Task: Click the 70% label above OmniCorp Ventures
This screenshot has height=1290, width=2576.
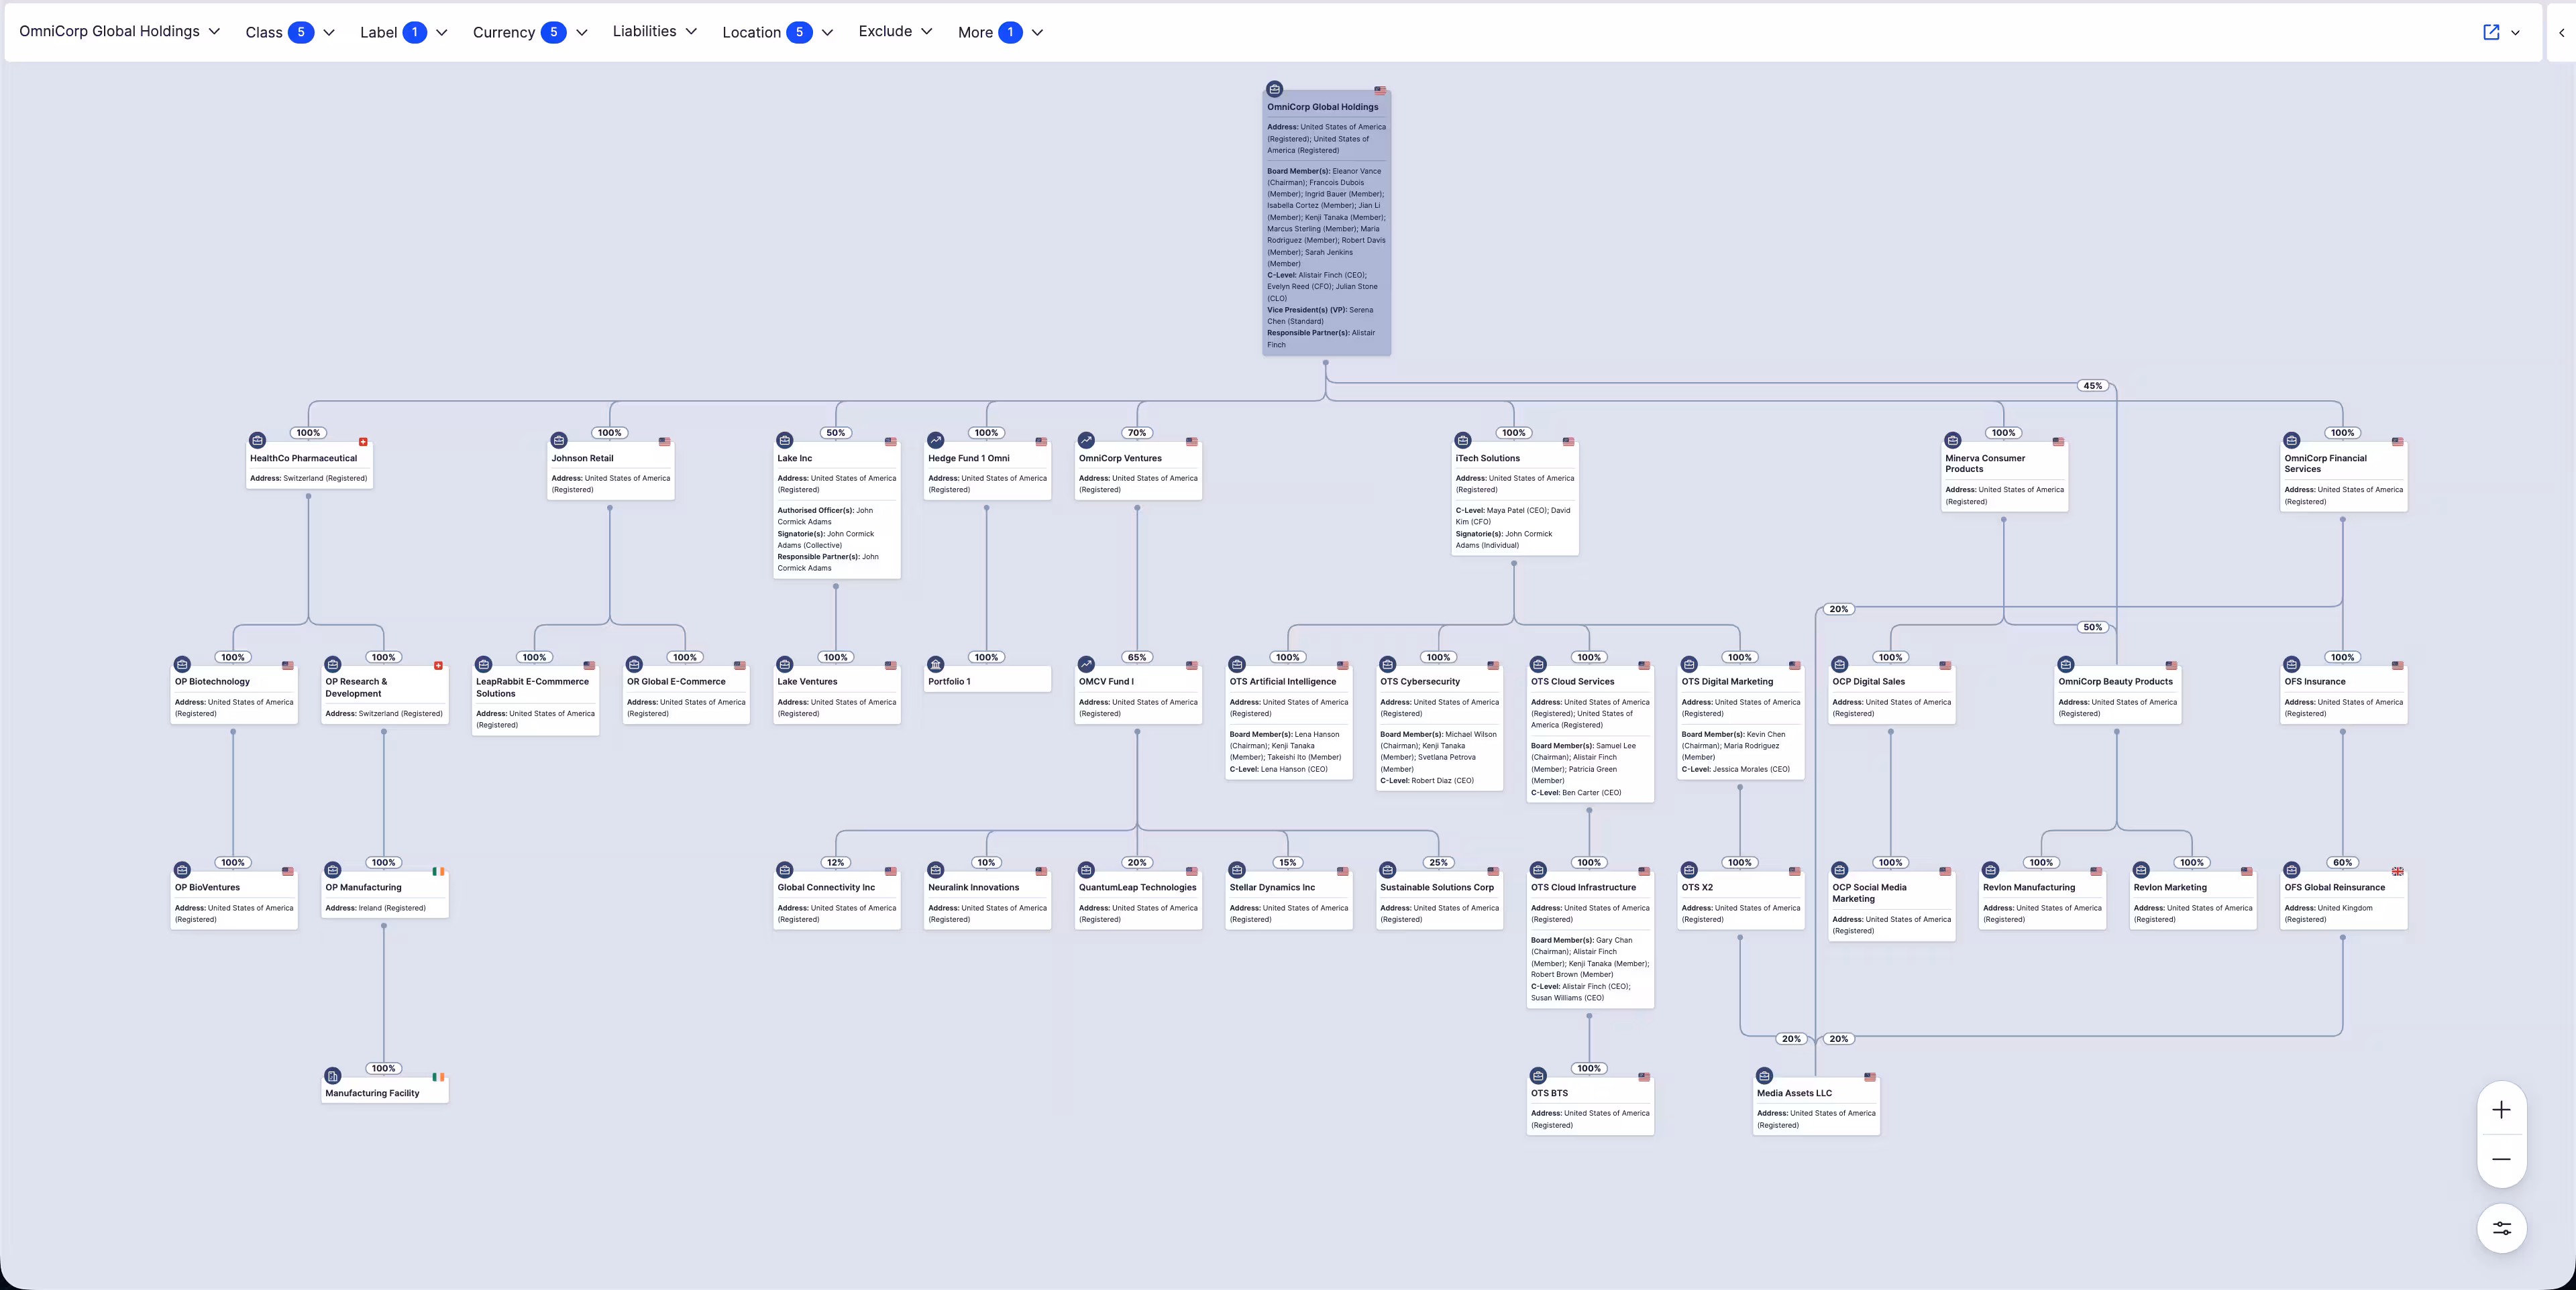Action: tap(1137, 432)
